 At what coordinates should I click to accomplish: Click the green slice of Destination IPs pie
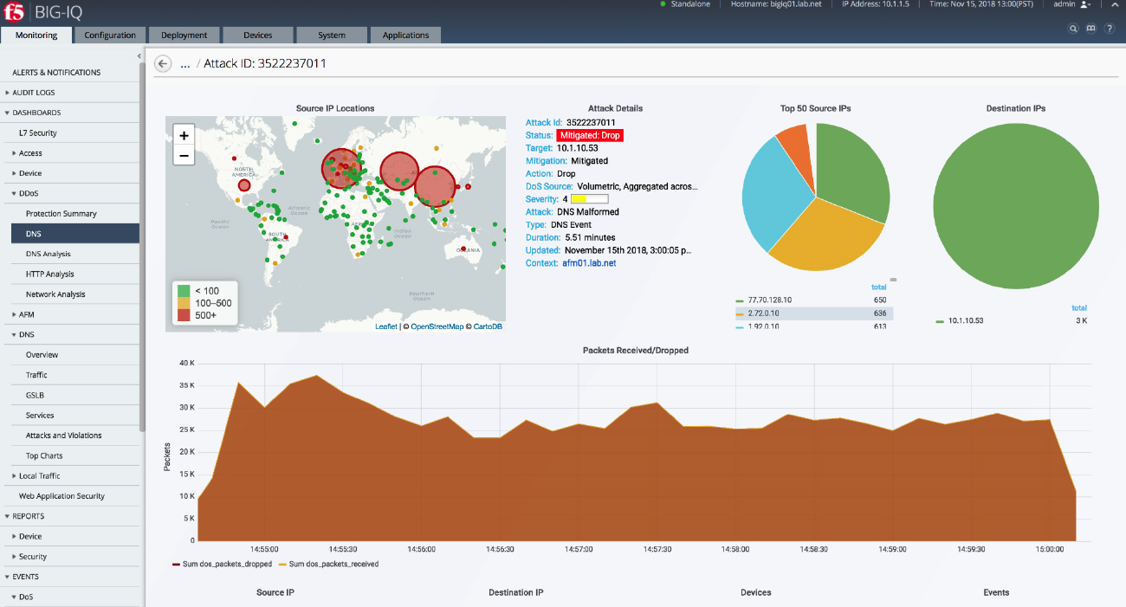tap(1015, 208)
